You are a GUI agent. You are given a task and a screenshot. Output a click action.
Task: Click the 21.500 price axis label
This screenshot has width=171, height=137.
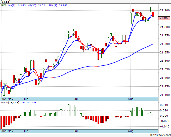pos(165,78)
